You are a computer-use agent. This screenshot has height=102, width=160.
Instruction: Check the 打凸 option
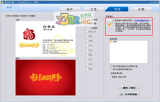87,46
